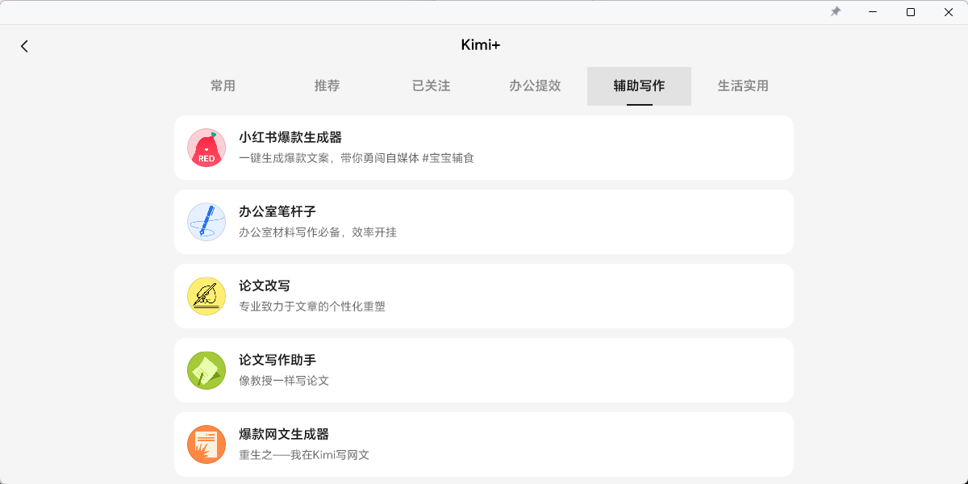Open 论文写作助手 described as 像教授一样写论文

pyautogui.click(x=484, y=370)
